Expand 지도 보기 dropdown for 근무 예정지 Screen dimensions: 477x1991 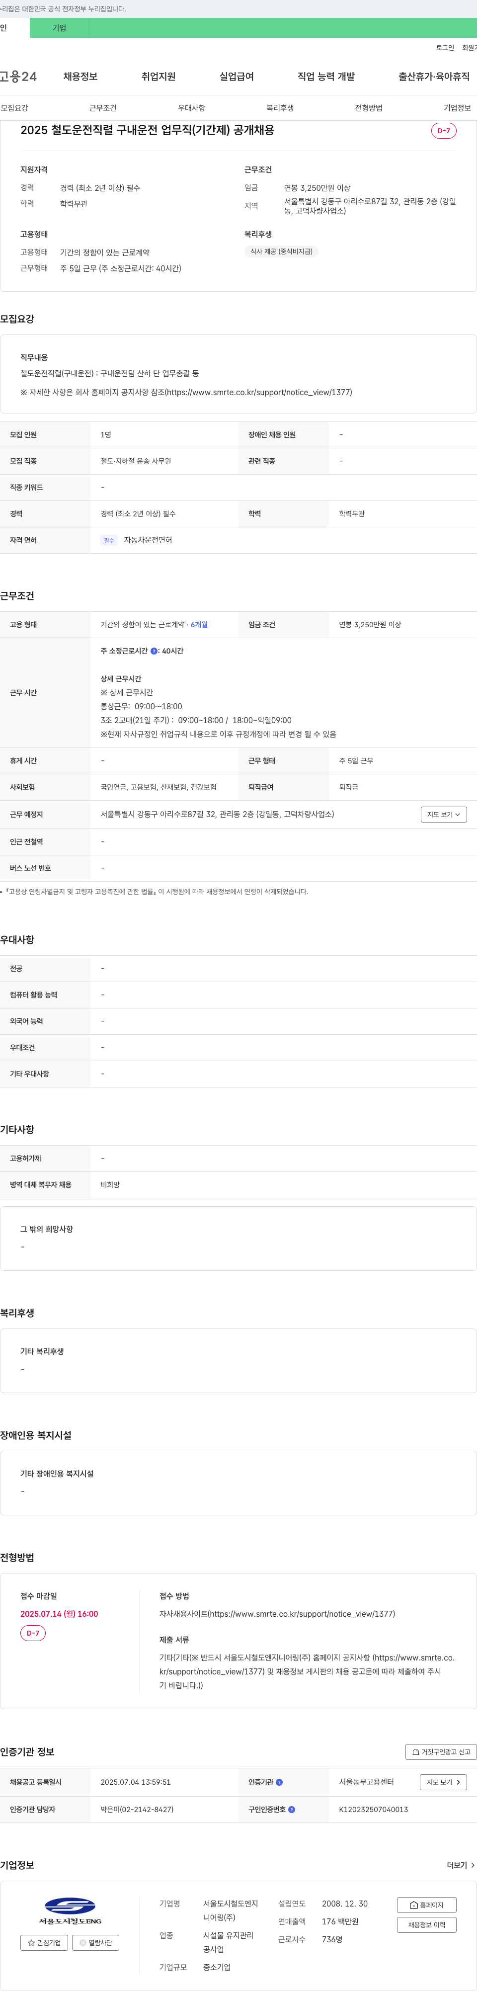coord(444,815)
